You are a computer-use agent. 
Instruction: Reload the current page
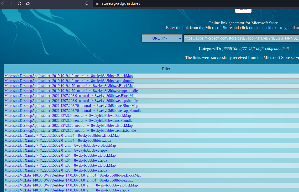coord(19,4)
